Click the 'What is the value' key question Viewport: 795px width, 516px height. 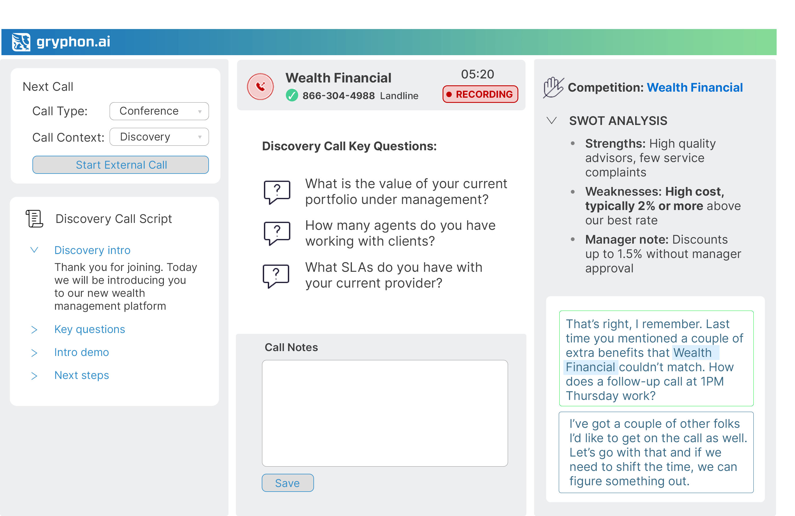coord(406,191)
